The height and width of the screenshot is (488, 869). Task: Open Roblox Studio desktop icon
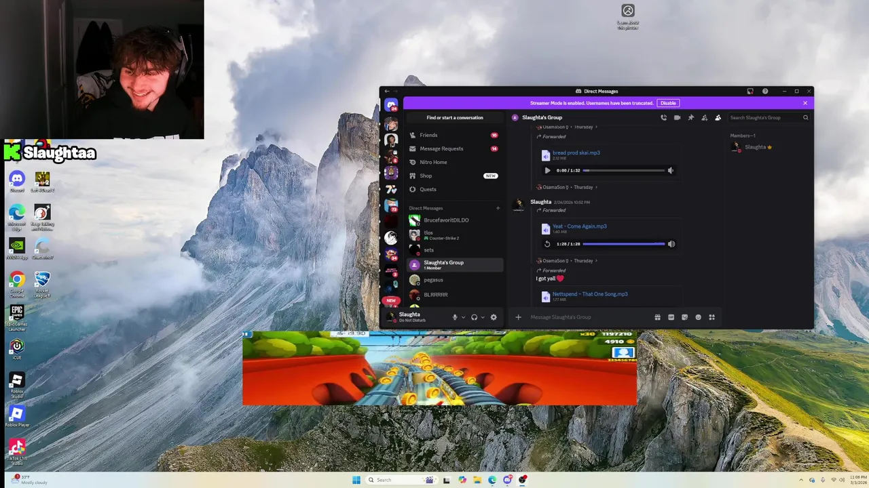pyautogui.click(x=17, y=385)
